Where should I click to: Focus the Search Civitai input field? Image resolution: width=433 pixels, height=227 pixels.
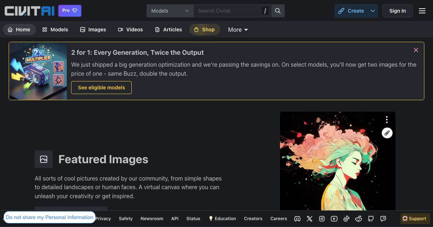click(227, 11)
